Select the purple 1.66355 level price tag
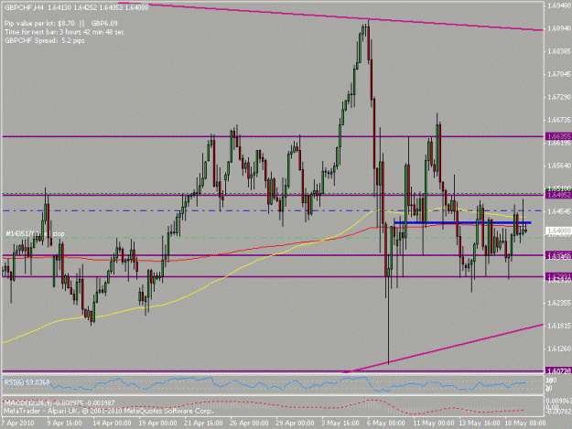Screen dimensions: 572x429 click(558, 136)
